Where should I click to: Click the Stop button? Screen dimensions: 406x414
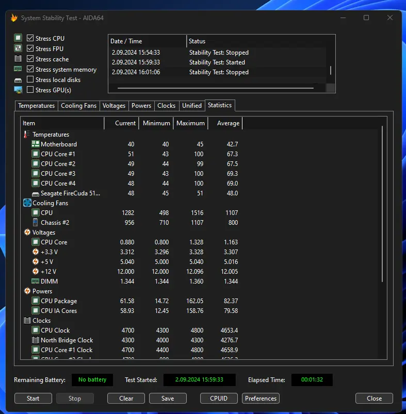(x=75, y=399)
